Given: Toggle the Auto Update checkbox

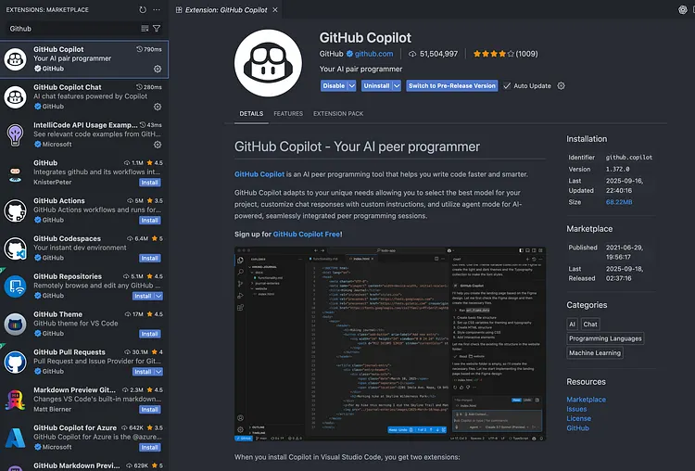Looking at the screenshot, I should [x=507, y=85].
